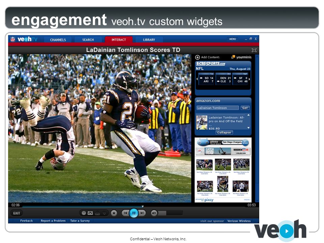This screenshot has width=324, height=243.
Task: Select the INTERACT tab
Action: (x=118, y=40)
